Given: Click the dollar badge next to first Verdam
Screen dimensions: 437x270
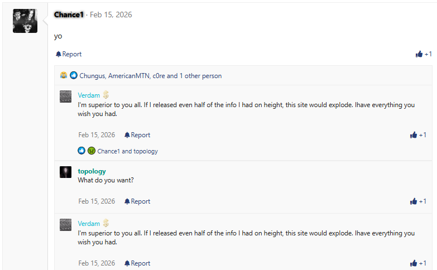Looking at the screenshot, I should click(105, 95).
